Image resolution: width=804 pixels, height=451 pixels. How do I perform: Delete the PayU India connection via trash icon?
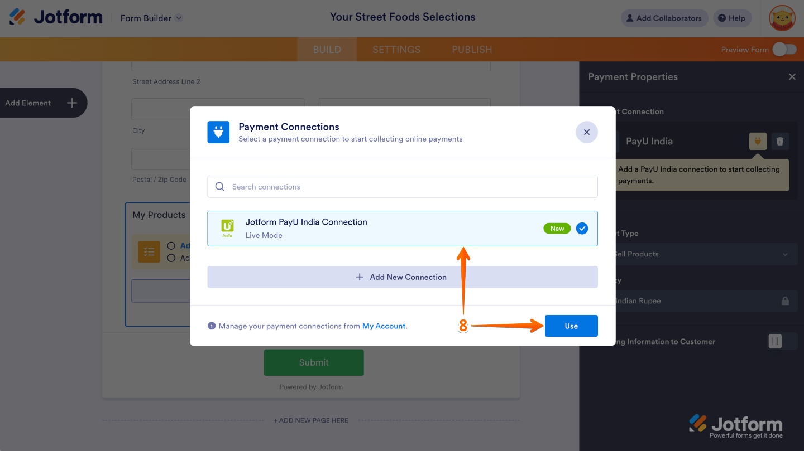point(780,141)
